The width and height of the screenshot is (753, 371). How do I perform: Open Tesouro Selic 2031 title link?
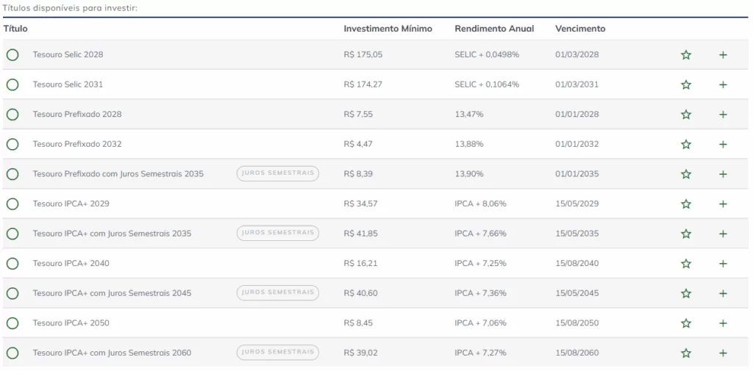68,84
